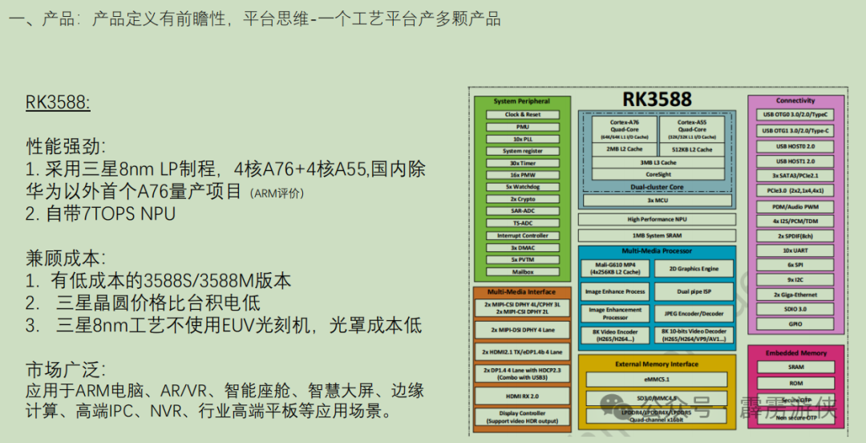The image size is (866, 443).
Task: Click the line about 3588S/3588M low-cost versions
Action: click(x=159, y=280)
